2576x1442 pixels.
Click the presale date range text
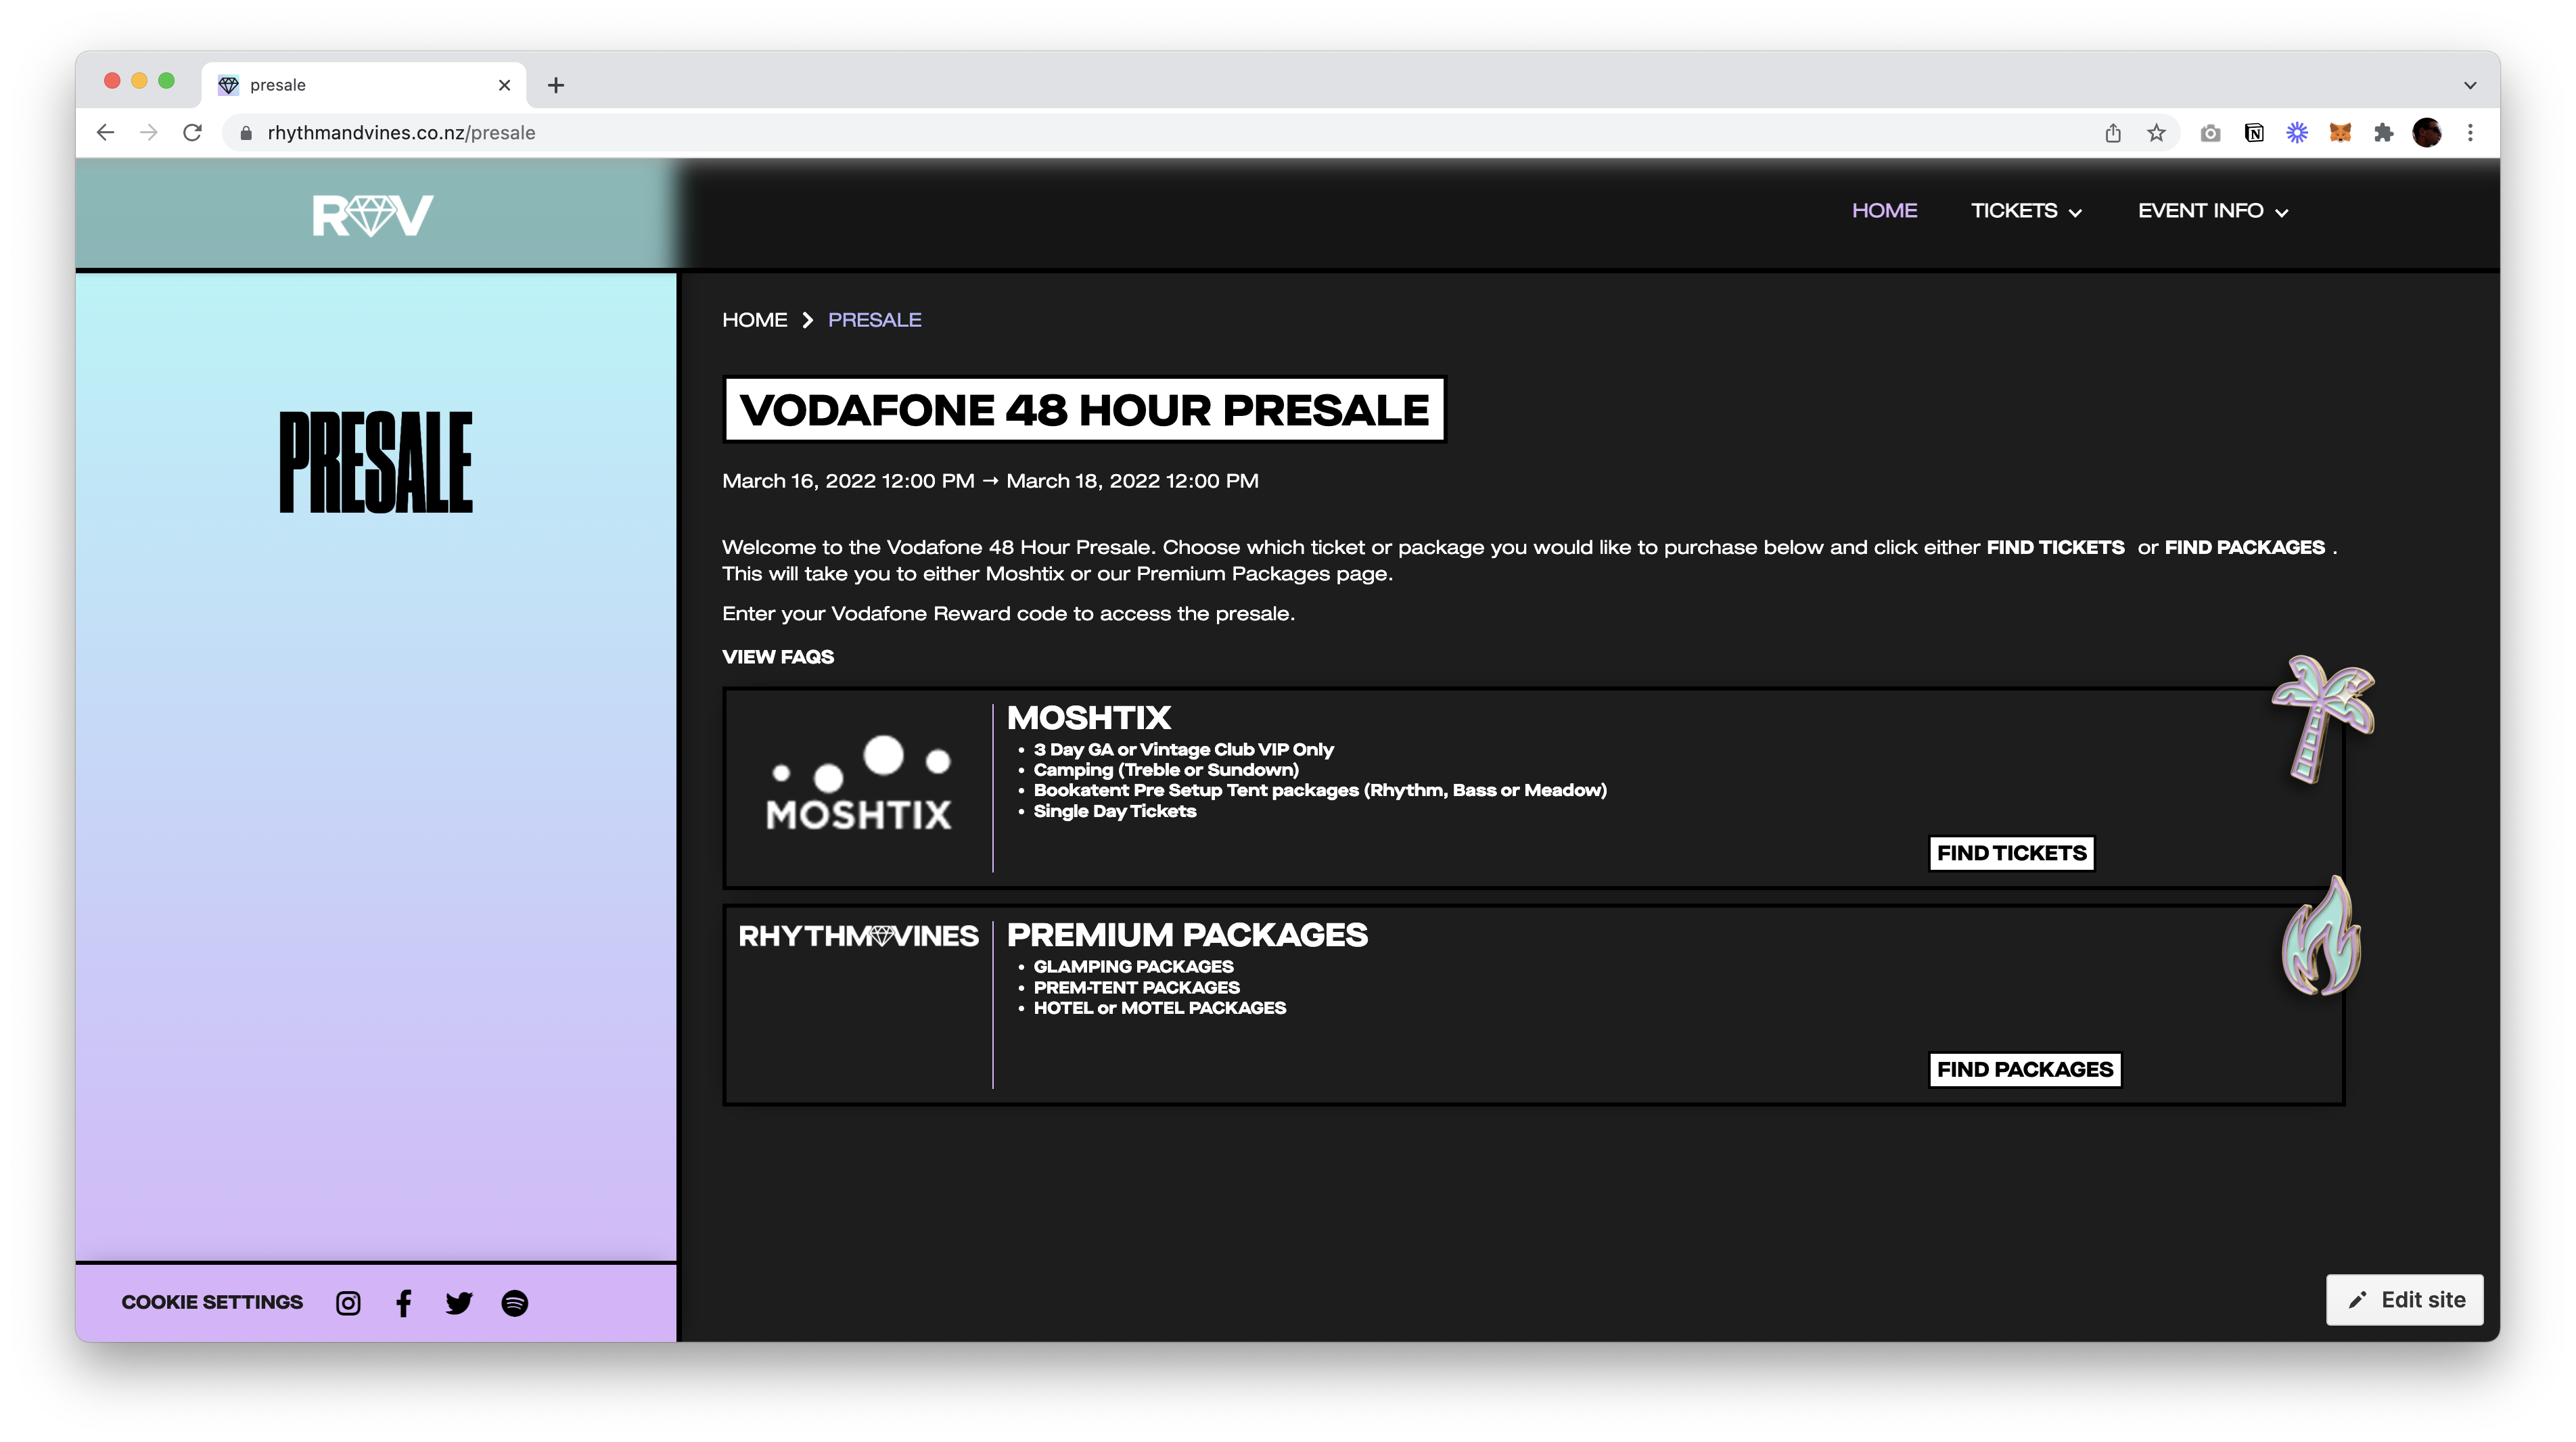pos(990,481)
